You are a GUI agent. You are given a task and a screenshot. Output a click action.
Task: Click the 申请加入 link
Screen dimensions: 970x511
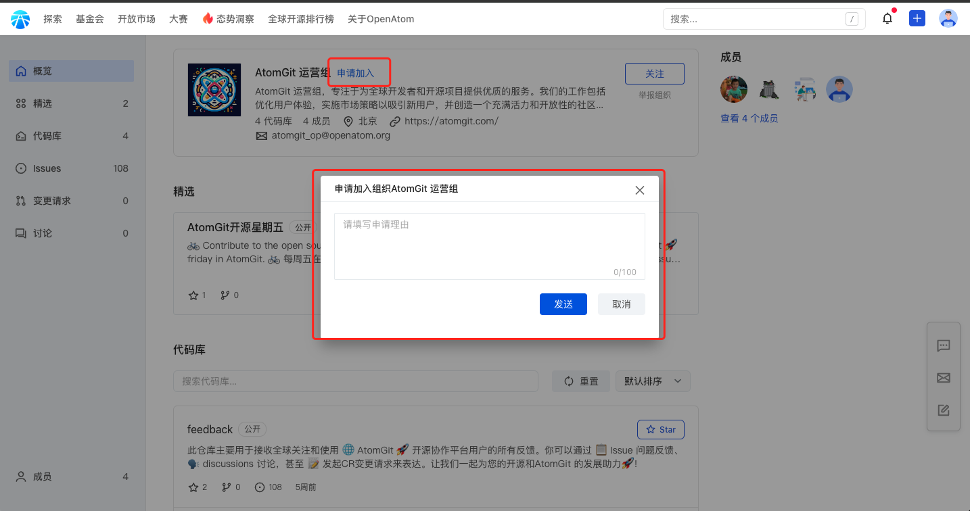(356, 73)
